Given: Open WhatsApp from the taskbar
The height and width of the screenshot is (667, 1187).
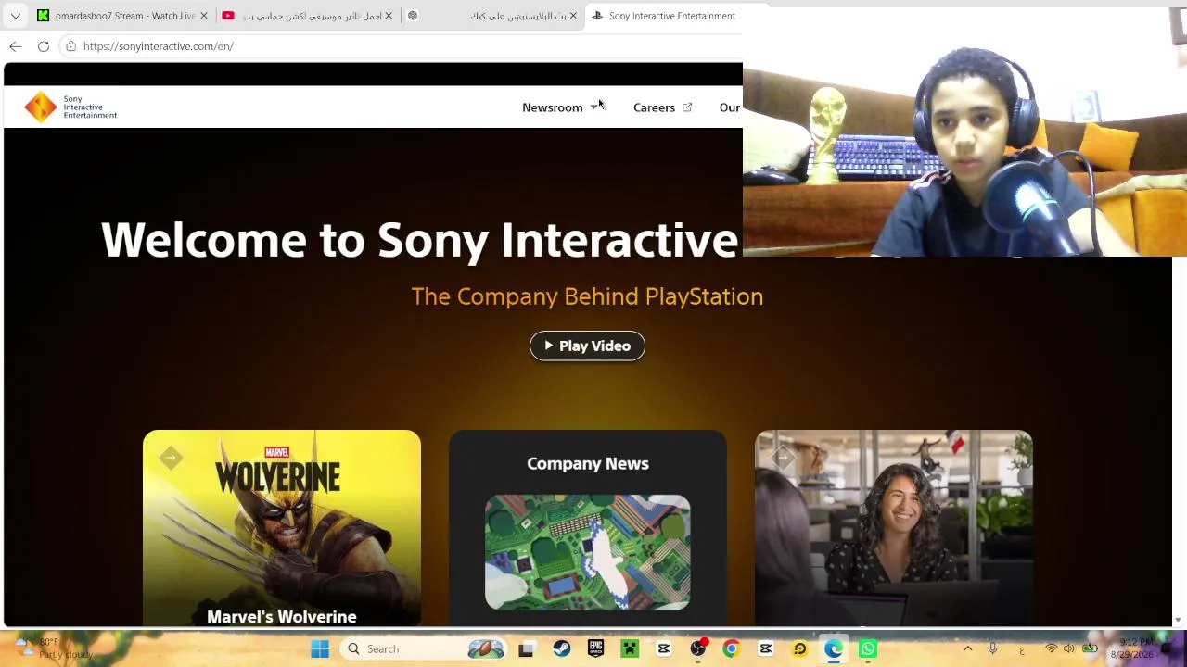Looking at the screenshot, I should coord(868,648).
